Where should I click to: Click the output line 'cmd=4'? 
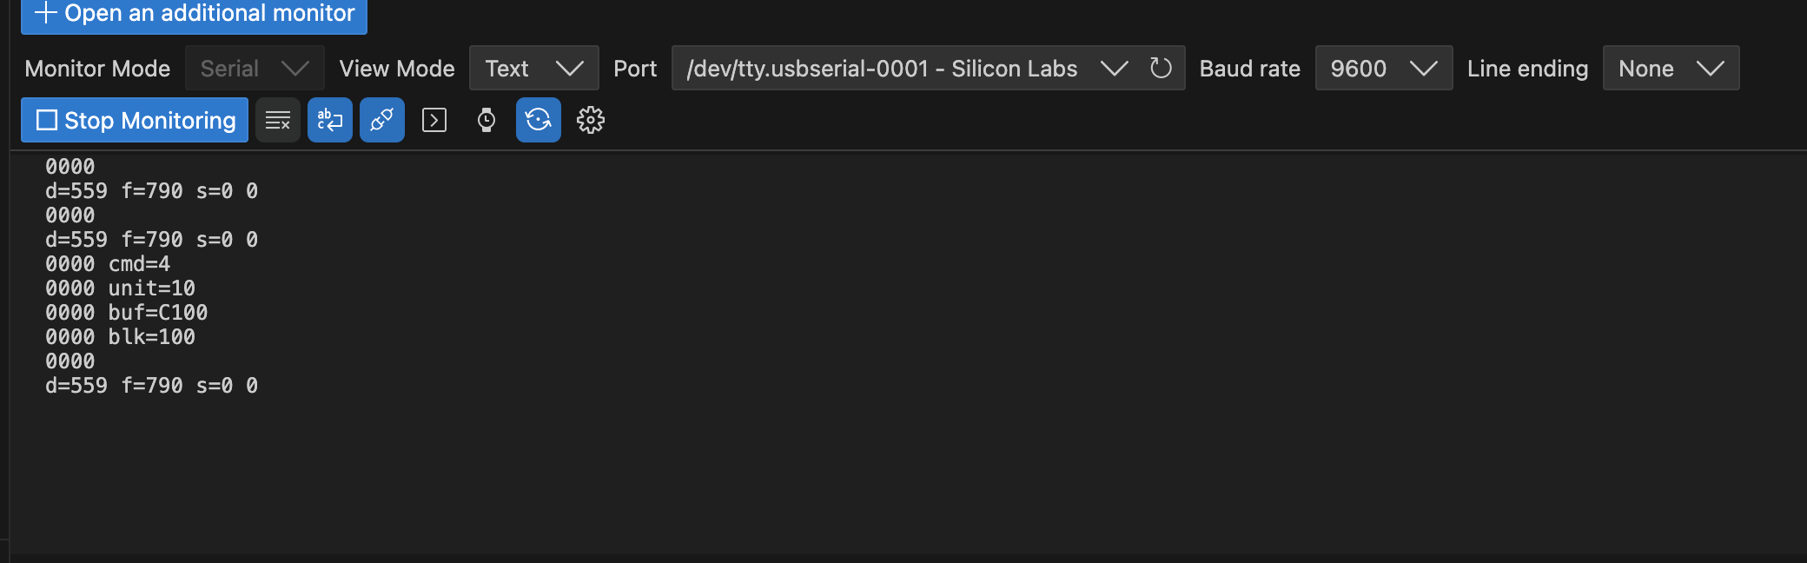108,264
